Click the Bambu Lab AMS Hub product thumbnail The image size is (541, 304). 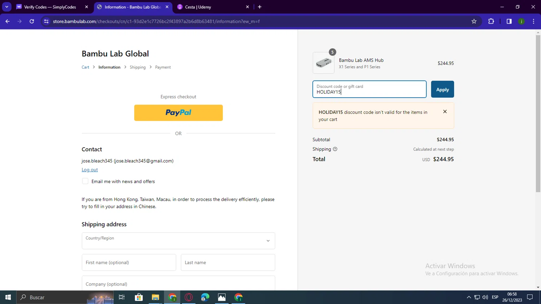[x=323, y=63]
